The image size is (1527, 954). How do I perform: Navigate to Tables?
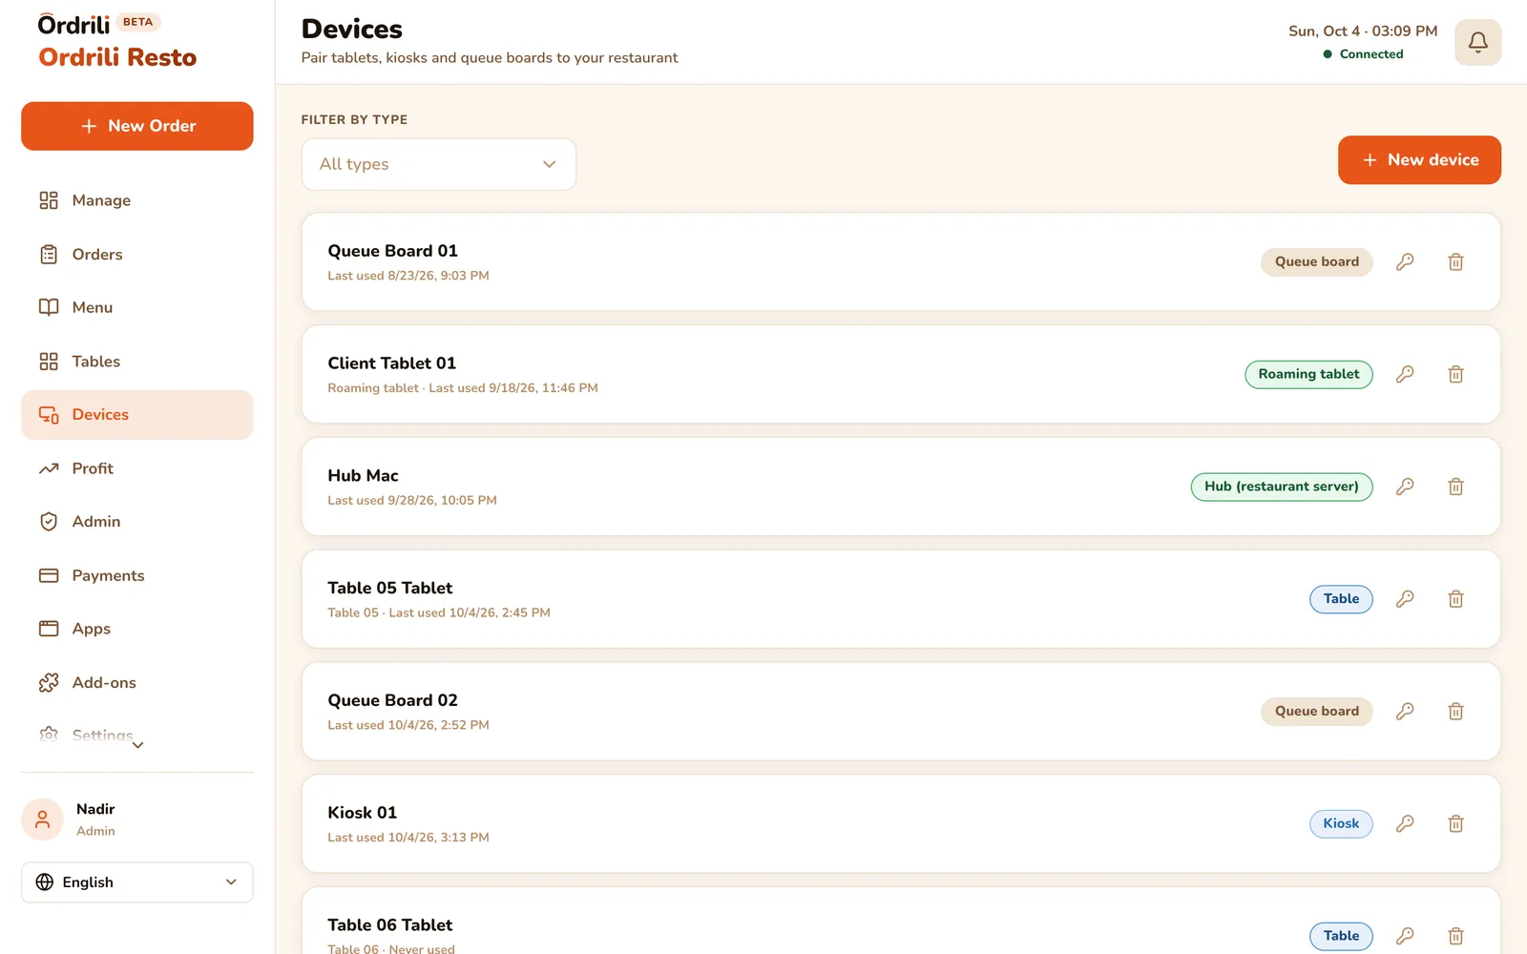(137, 362)
